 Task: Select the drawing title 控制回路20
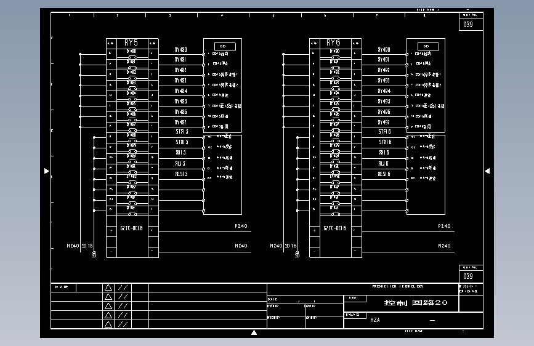(x=416, y=303)
